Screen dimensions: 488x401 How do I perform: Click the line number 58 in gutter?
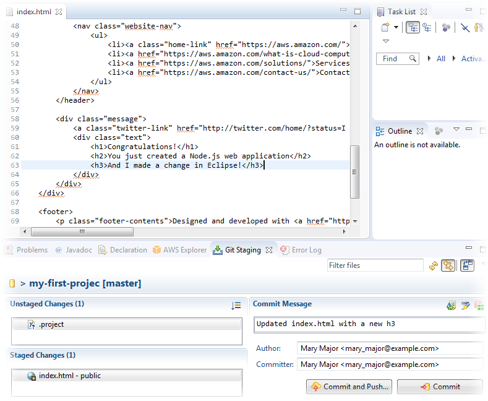point(15,119)
